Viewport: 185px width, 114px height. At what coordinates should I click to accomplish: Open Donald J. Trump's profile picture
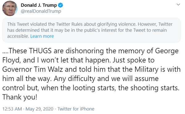click(10, 9)
